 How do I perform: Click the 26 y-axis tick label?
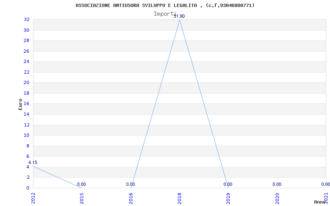26,51
